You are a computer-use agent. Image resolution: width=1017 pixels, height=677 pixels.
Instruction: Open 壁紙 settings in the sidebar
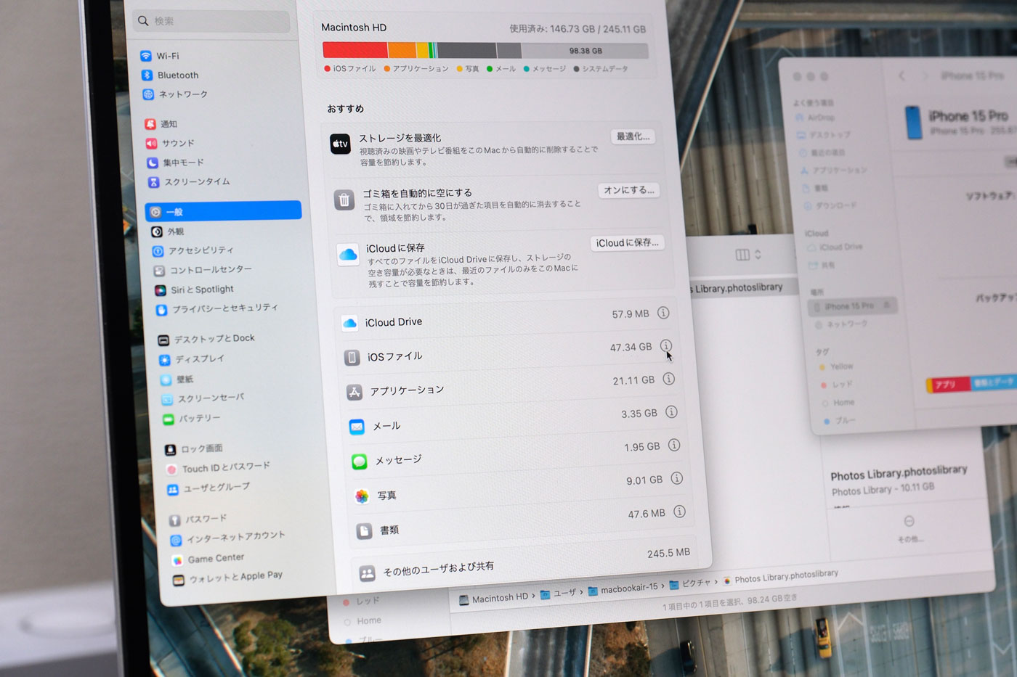177,379
